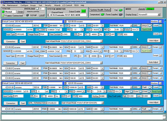167x121 pixels.
Task: Open Test Mode dropdown in channel 1 row
Action: pos(131,68)
